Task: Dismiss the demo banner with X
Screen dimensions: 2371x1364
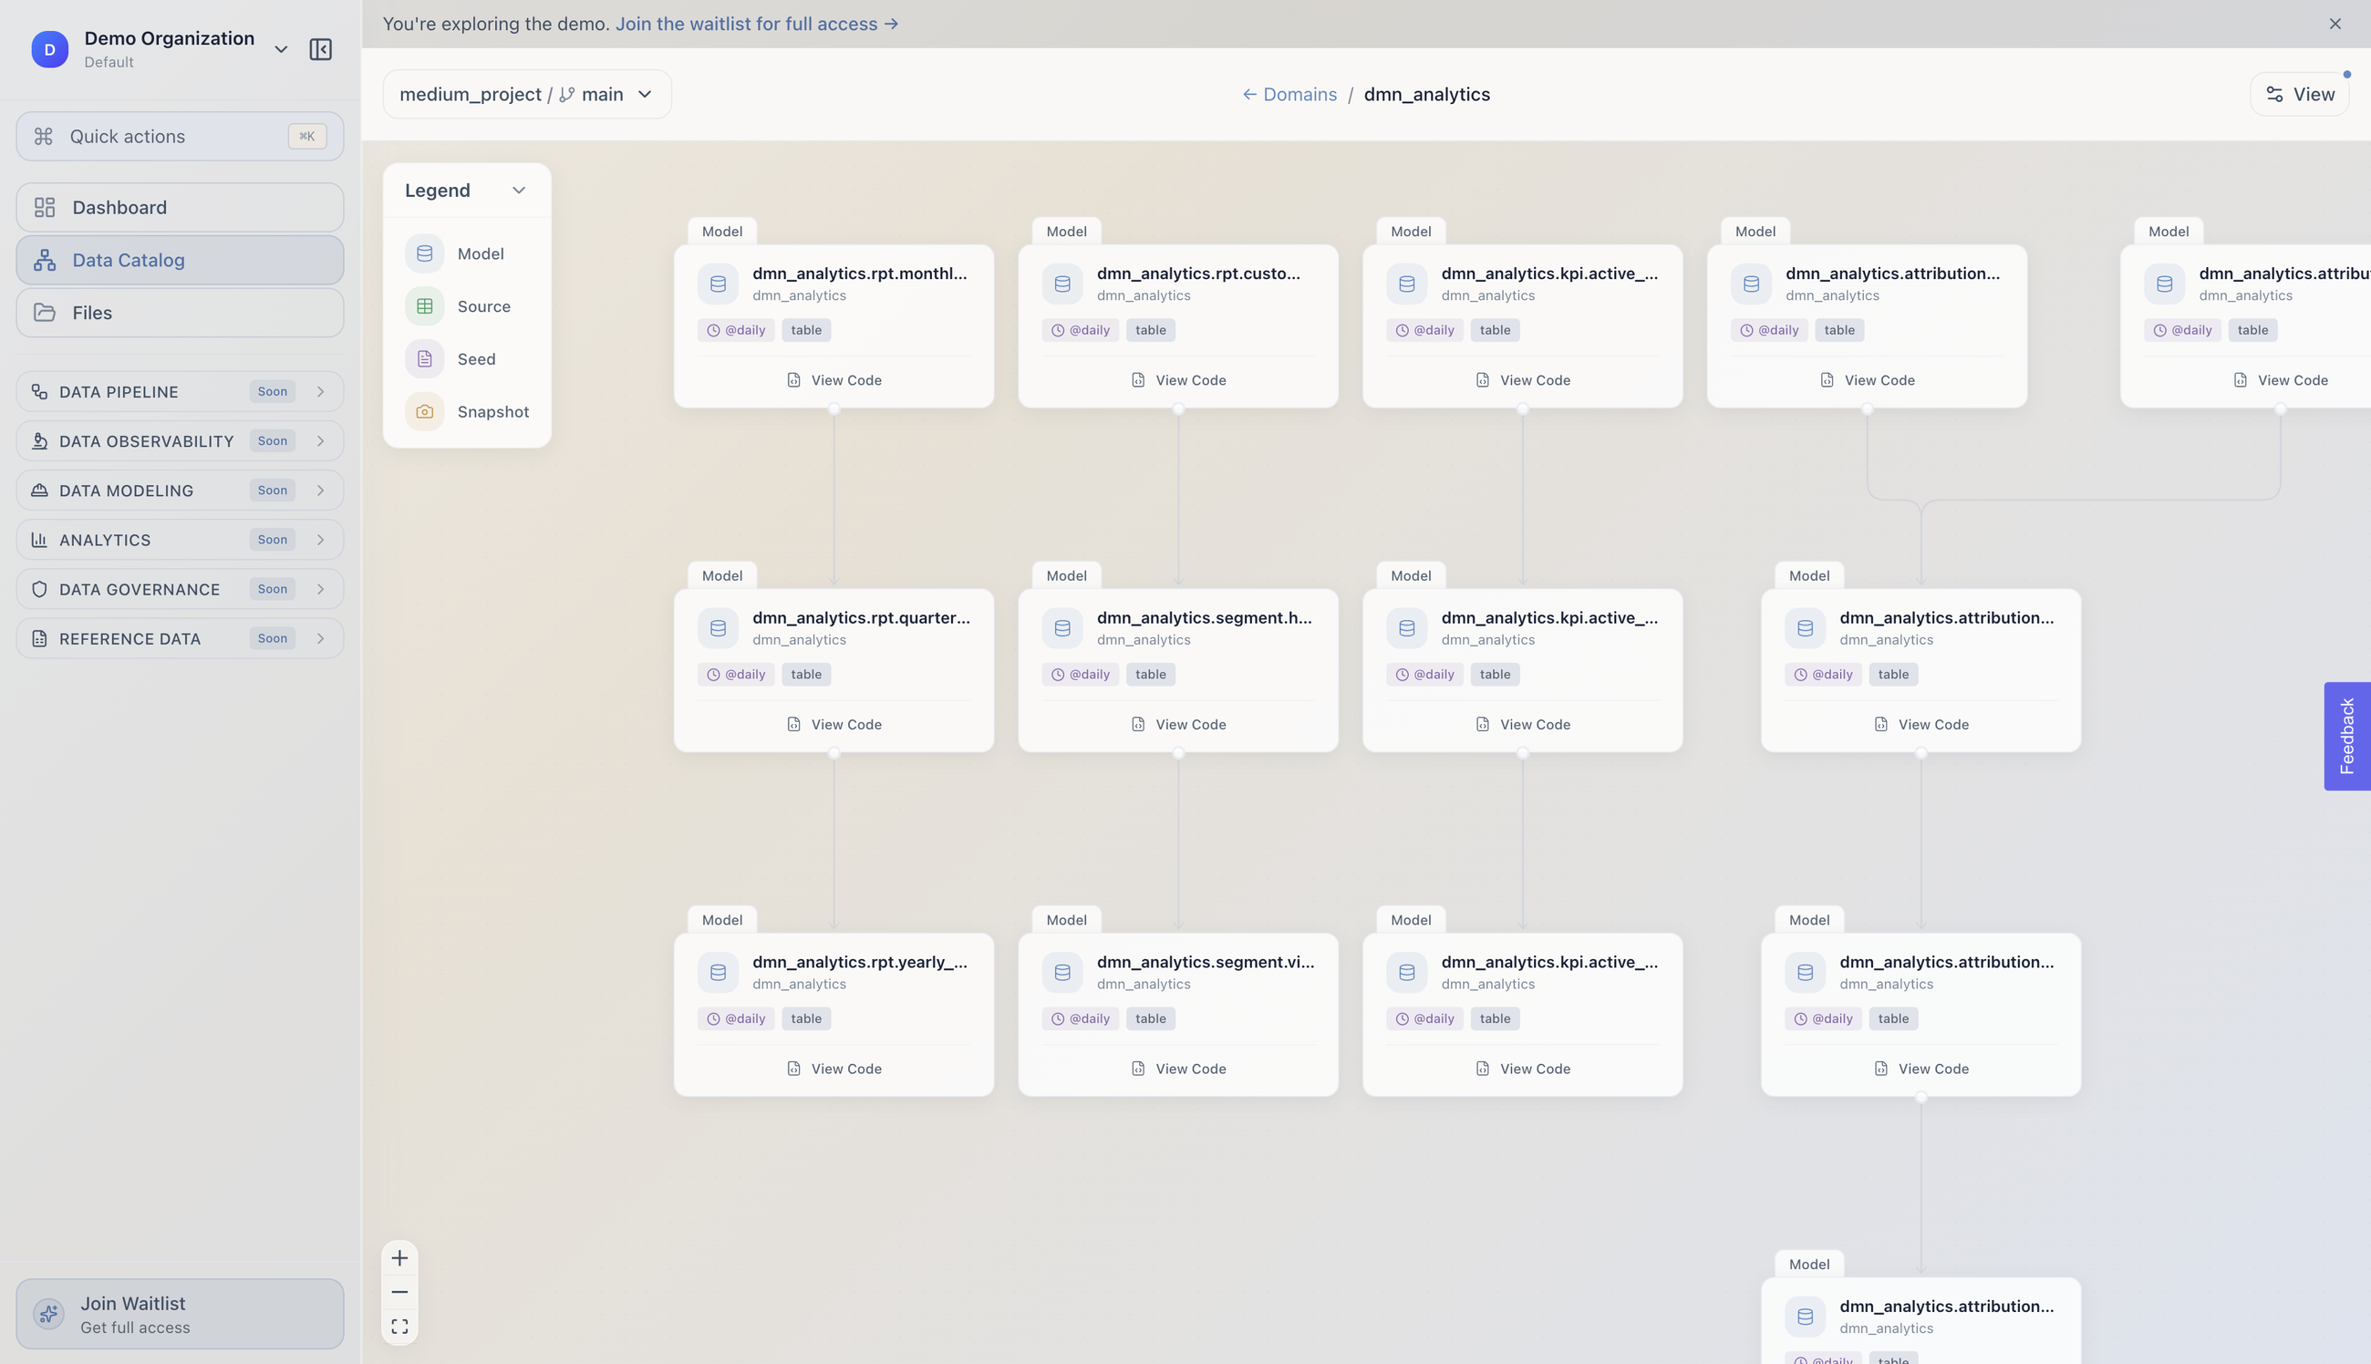Action: pyautogui.click(x=2335, y=24)
